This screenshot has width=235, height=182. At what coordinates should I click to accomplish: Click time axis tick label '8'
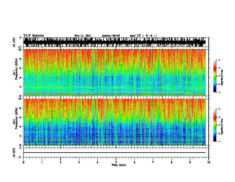tap(172, 162)
